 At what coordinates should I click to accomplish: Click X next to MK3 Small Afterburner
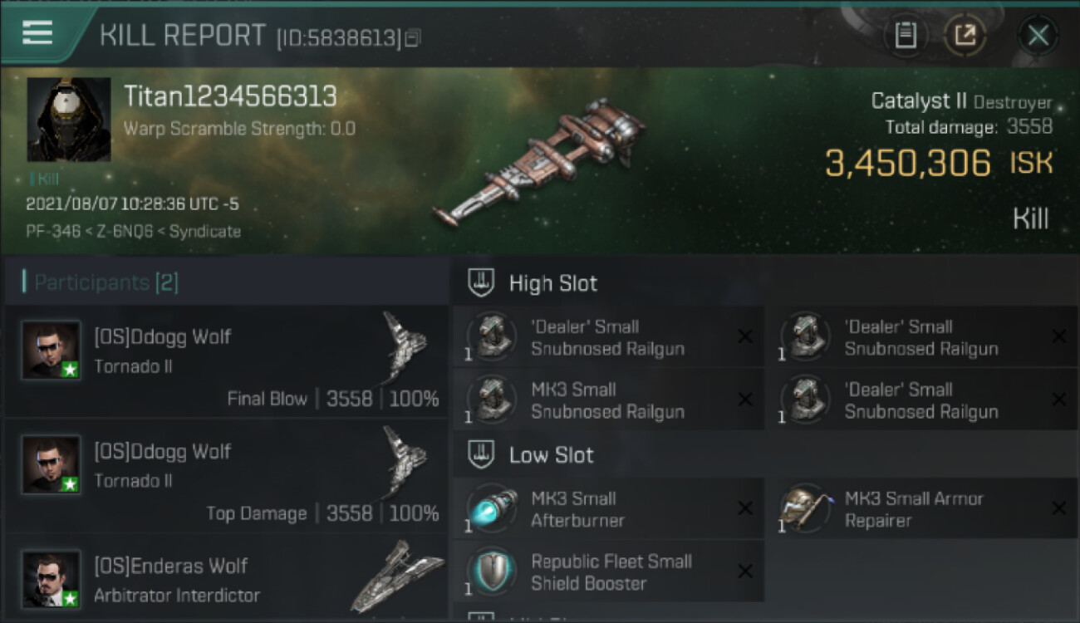click(x=745, y=508)
